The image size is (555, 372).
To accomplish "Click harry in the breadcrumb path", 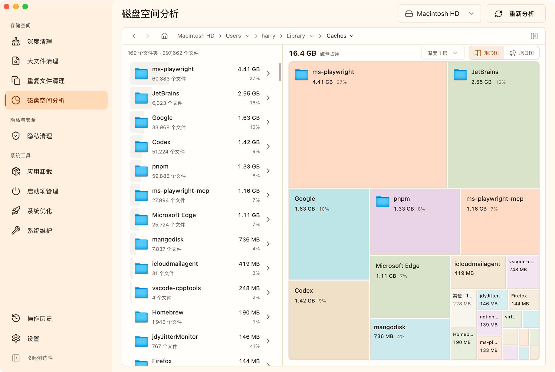I will tap(268, 36).
